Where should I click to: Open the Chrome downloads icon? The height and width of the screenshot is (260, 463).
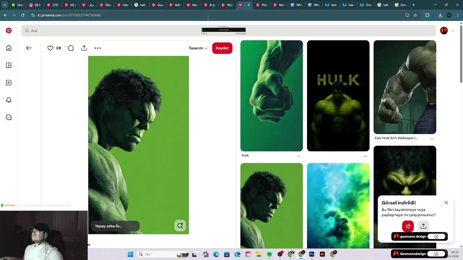tap(440, 15)
